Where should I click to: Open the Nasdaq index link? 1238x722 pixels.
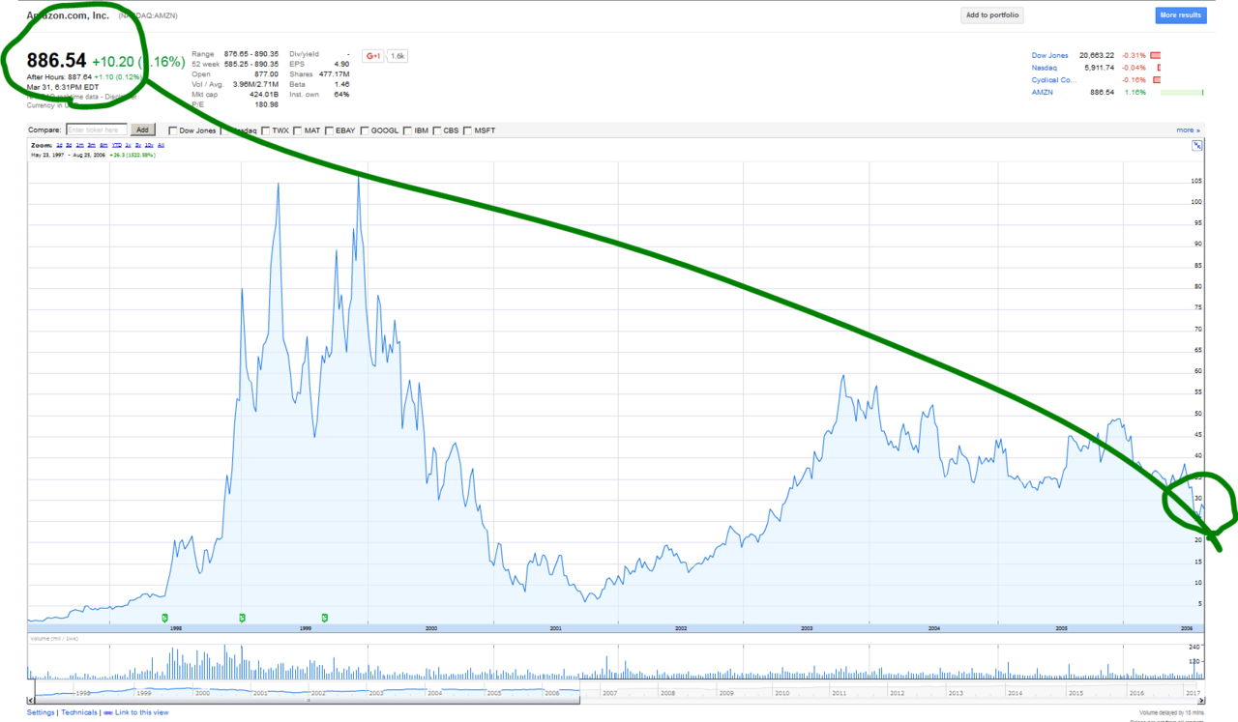point(1045,68)
